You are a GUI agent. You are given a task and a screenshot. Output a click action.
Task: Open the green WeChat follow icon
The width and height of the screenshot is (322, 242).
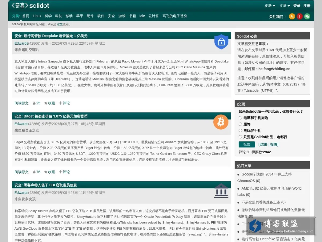[307, 16]
